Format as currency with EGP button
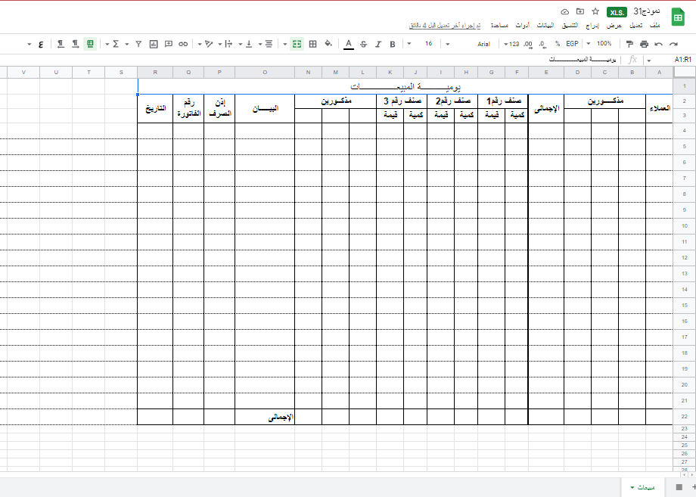Viewport: 696px width, 497px height. pos(572,44)
